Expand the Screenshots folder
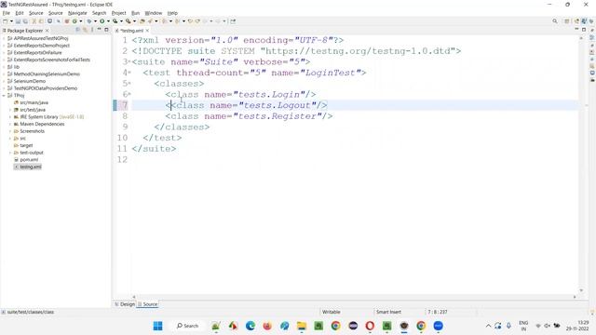The width and height of the screenshot is (596, 335). point(10,131)
